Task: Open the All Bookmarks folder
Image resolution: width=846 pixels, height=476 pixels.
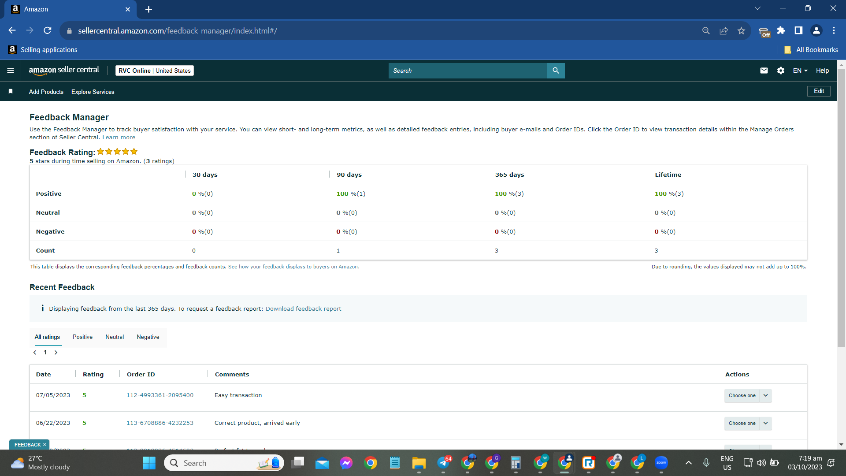Action: pyautogui.click(x=811, y=50)
